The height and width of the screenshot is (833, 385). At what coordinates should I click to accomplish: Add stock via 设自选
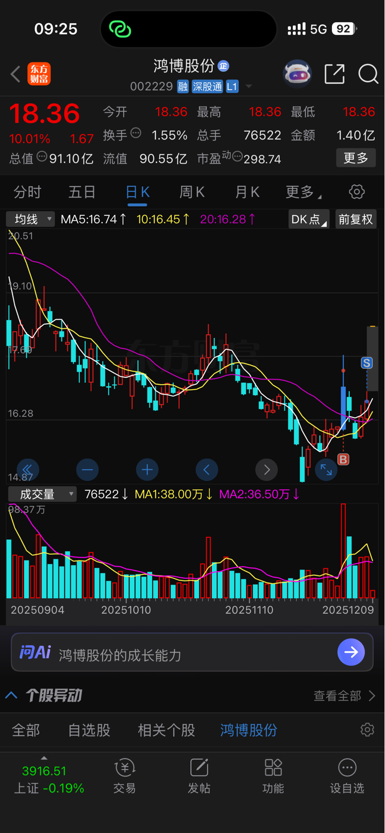[347, 776]
